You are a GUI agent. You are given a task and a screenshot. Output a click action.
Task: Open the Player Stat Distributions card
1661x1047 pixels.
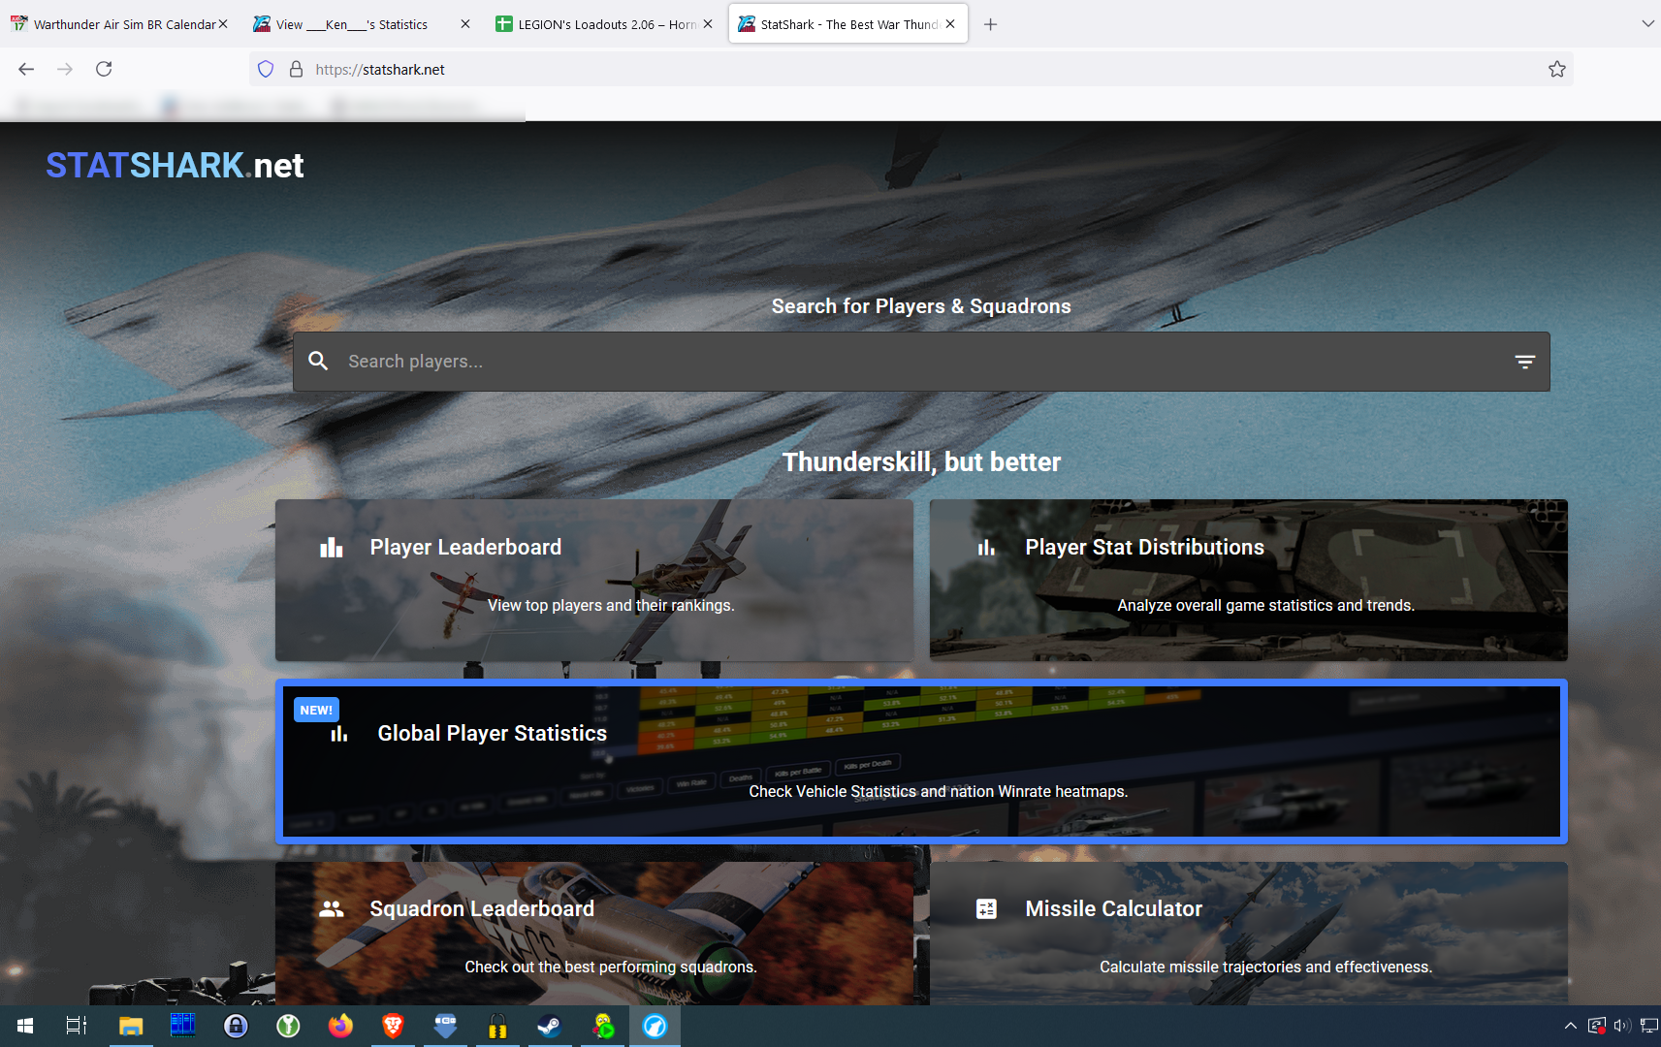click(x=1249, y=581)
